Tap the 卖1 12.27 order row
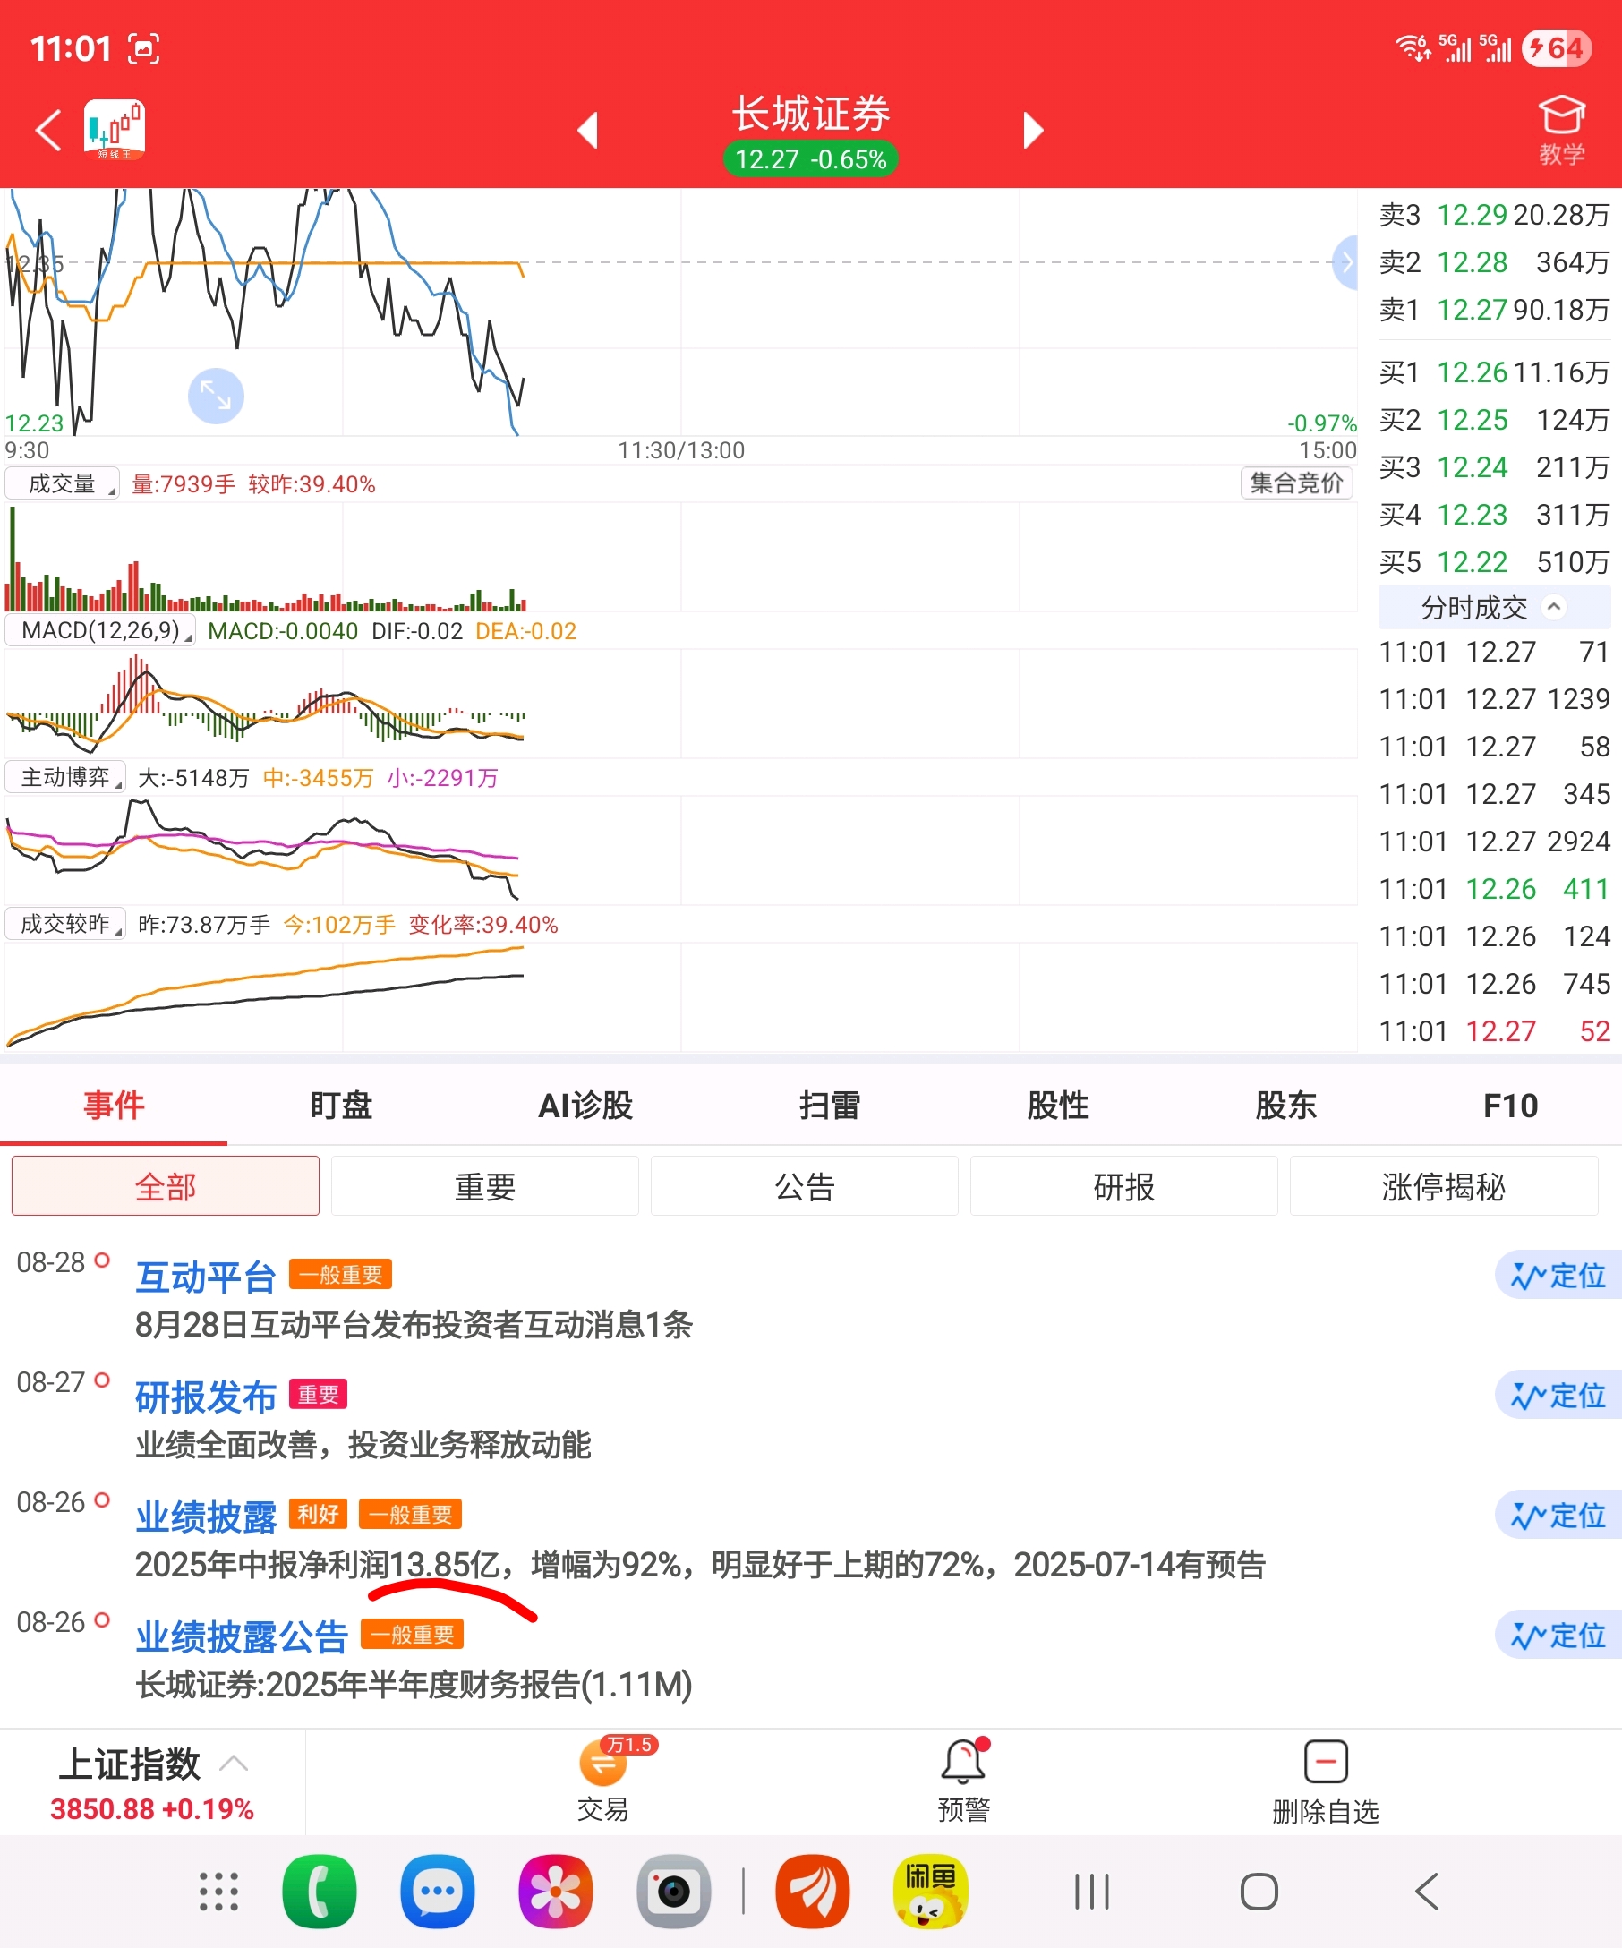1622x1948 pixels. 1494,310
